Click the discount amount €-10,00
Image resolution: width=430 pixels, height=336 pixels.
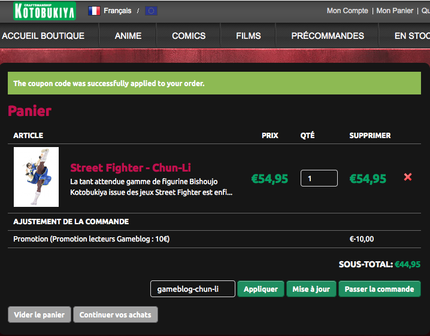click(362, 239)
